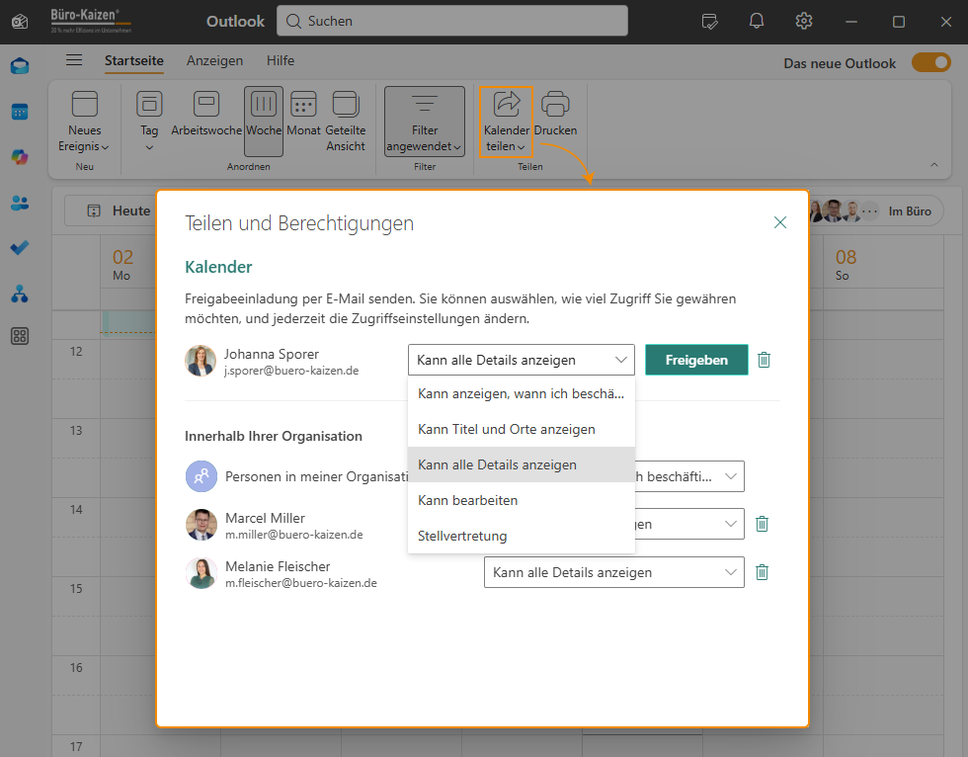968x757 pixels.
Task: Select the Stellvertretung permission option
Action: click(x=462, y=536)
